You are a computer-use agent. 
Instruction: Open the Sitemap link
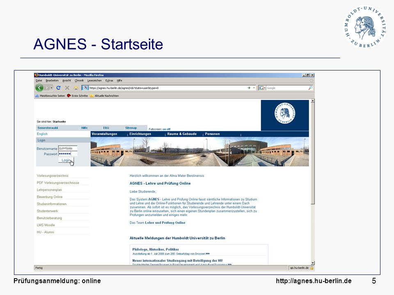(131, 128)
